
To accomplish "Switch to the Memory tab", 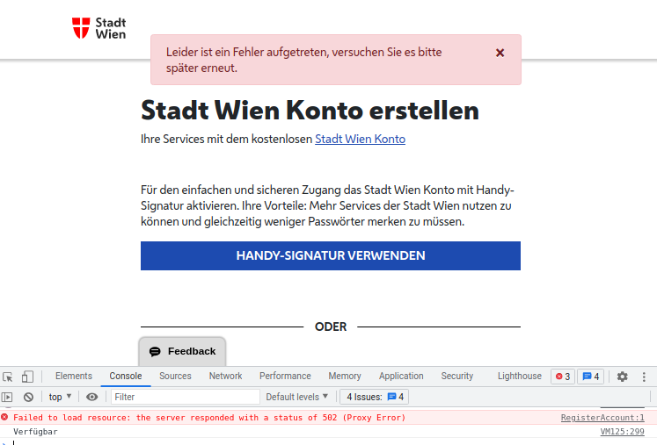I will [x=345, y=376].
